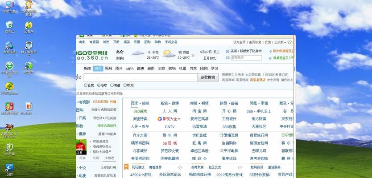Open the 我的电脑 (My Computer) desktop icon
The width and height of the screenshot is (372, 178).
tap(9, 7)
